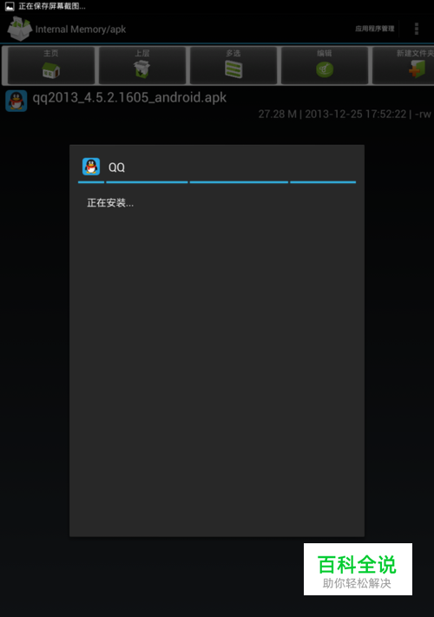Open the 编辑 edit scissors icon
This screenshot has height=617, width=434.
point(325,69)
